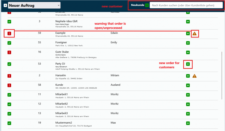225x131 pixels.
Task: Toggle green checkmark for Foreigner row
Action: (9, 43)
